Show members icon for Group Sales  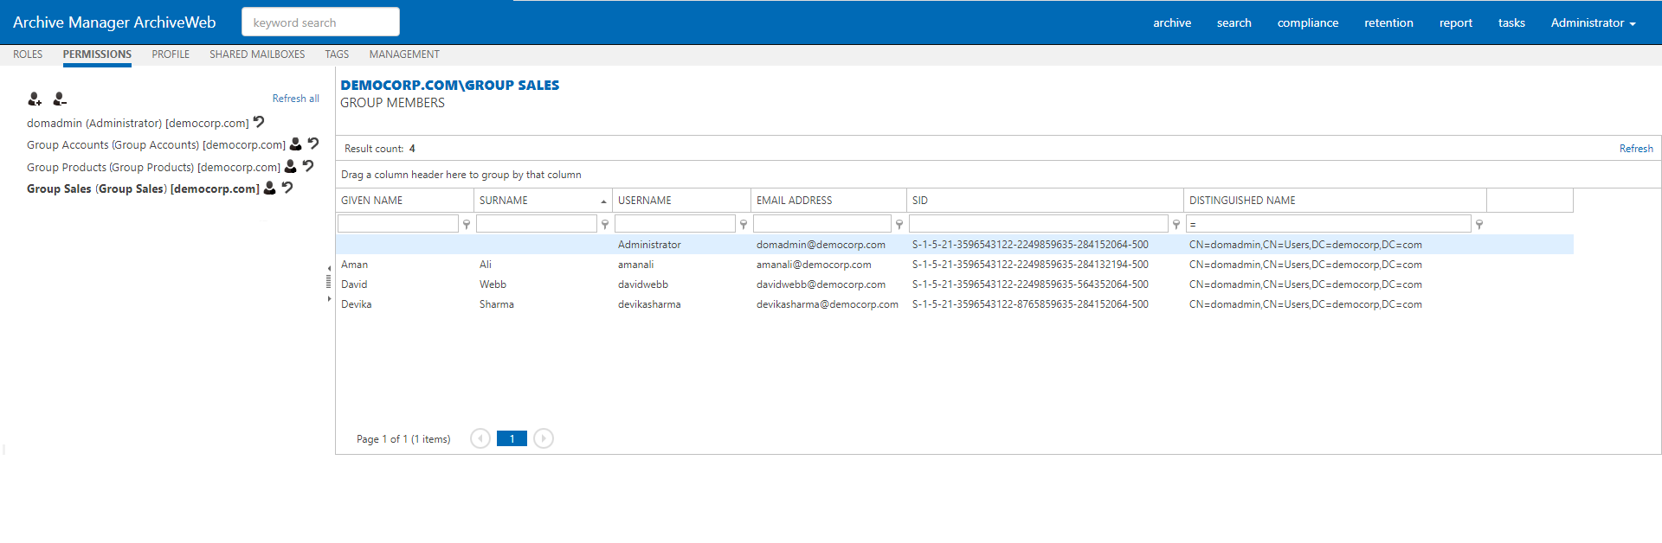click(x=270, y=188)
